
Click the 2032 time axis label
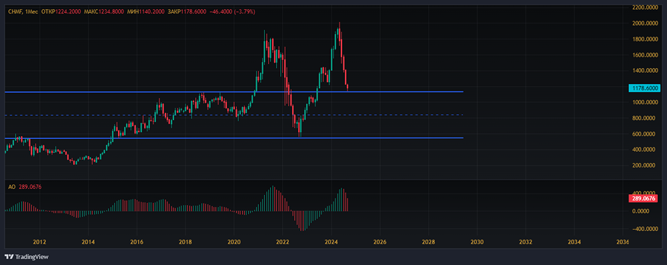coord(526,242)
